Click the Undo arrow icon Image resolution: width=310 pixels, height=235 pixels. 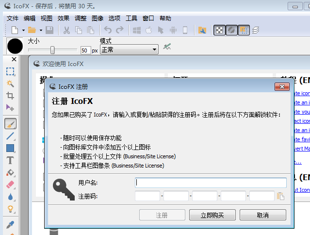pyautogui.click(x=108, y=30)
